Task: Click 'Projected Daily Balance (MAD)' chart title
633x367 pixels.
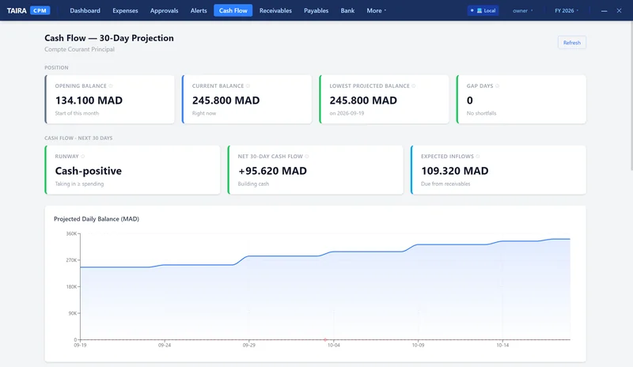Action: click(97, 219)
